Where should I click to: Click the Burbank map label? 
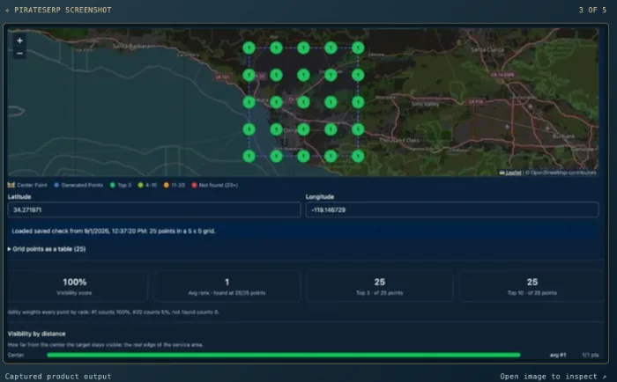click(x=563, y=136)
